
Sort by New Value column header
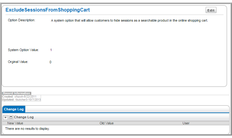click(15, 123)
